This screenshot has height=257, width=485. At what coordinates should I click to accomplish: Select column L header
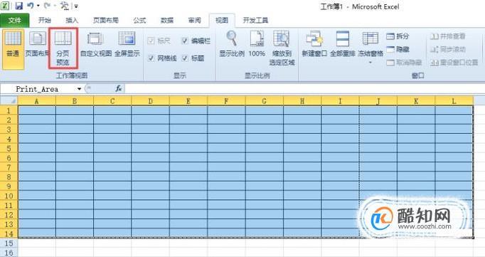click(x=454, y=101)
